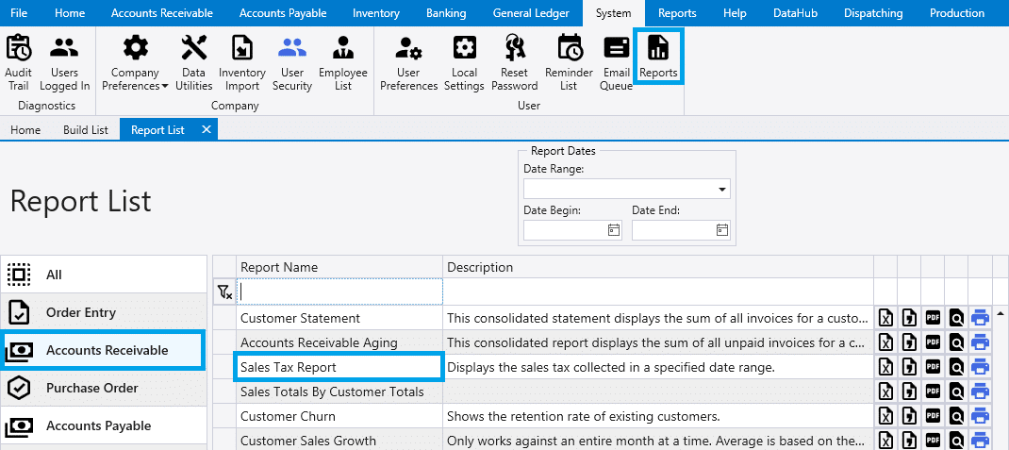
Task: Open the Date Begin calendar picker
Action: pyautogui.click(x=614, y=230)
